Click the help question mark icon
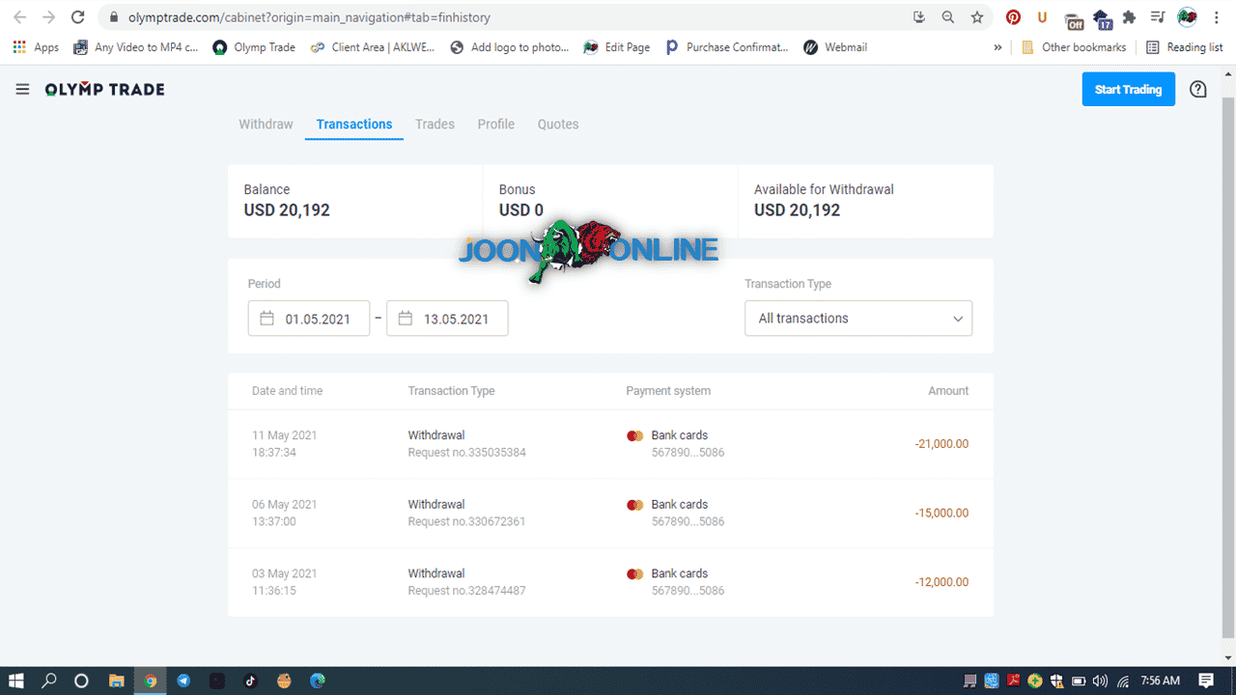Screen dimensions: 1236x695 pos(1198,90)
